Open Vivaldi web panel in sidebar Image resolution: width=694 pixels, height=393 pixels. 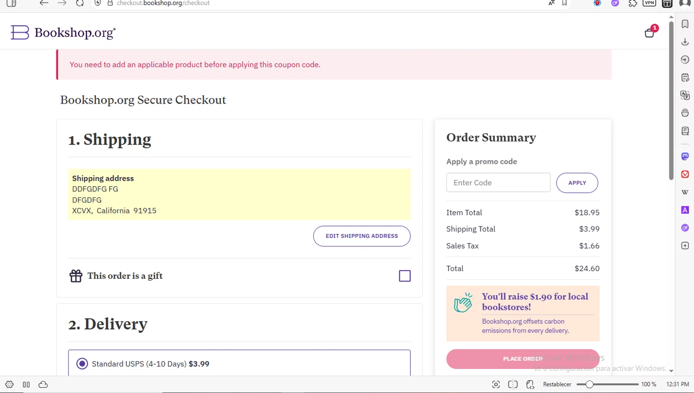tap(685, 174)
